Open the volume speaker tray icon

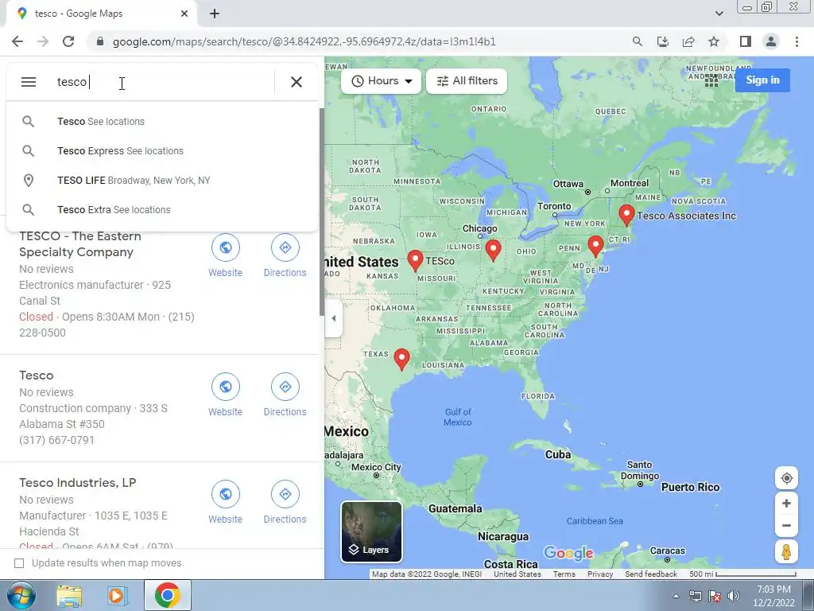tap(734, 596)
